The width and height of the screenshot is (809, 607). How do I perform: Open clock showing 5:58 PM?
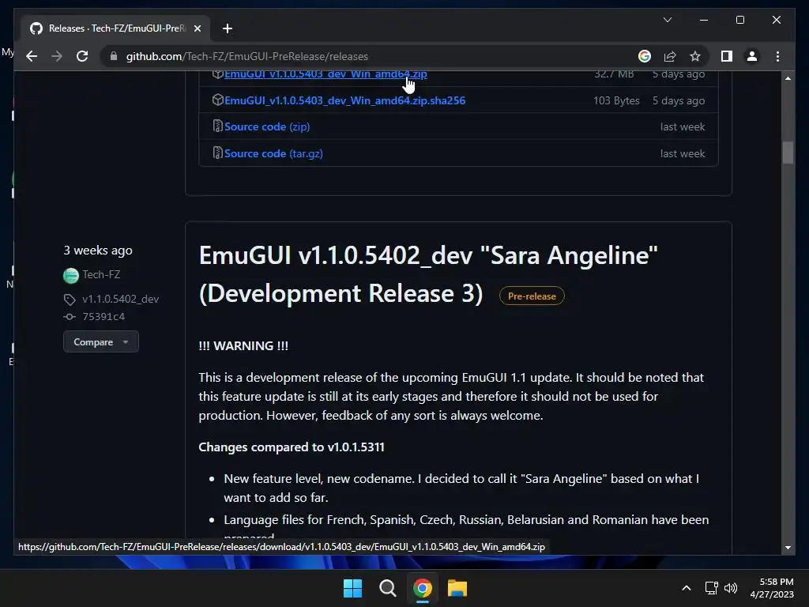pyautogui.click(x=772, y=588)
